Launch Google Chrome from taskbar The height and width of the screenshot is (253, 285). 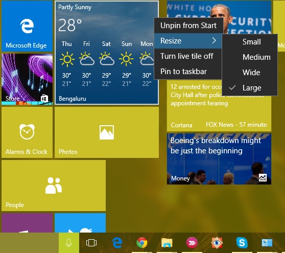(142, 243)
